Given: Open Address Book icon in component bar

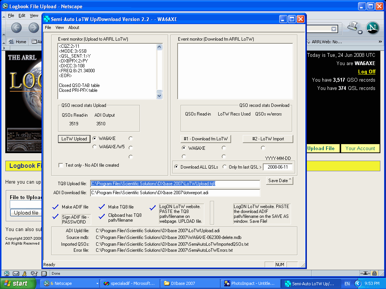Looking at the screenshot, I should tap(44, 273).
